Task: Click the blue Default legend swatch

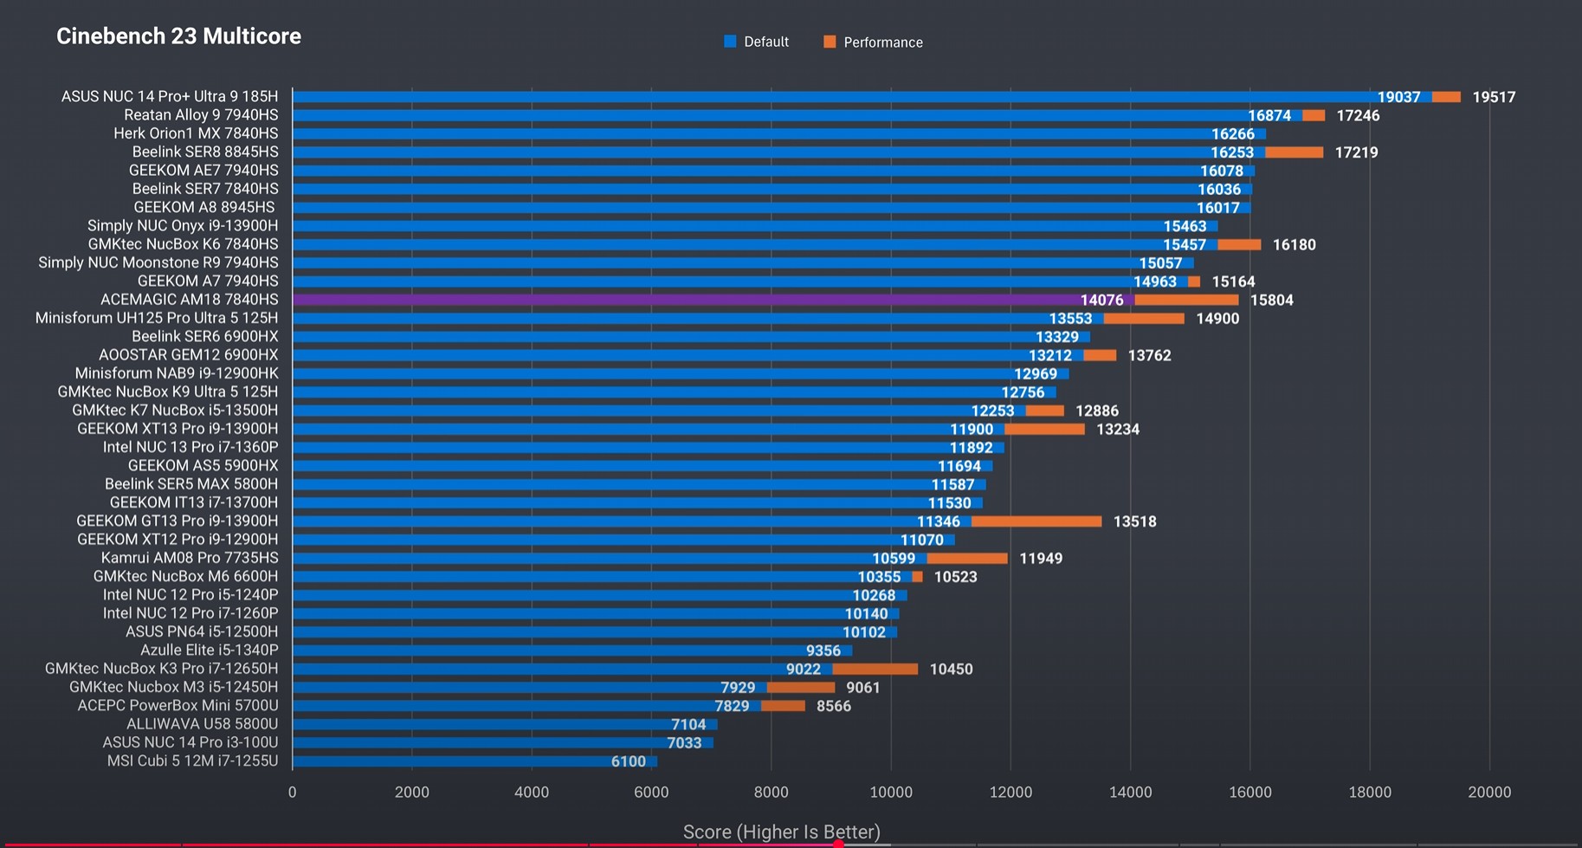Action: click(730, 42)
